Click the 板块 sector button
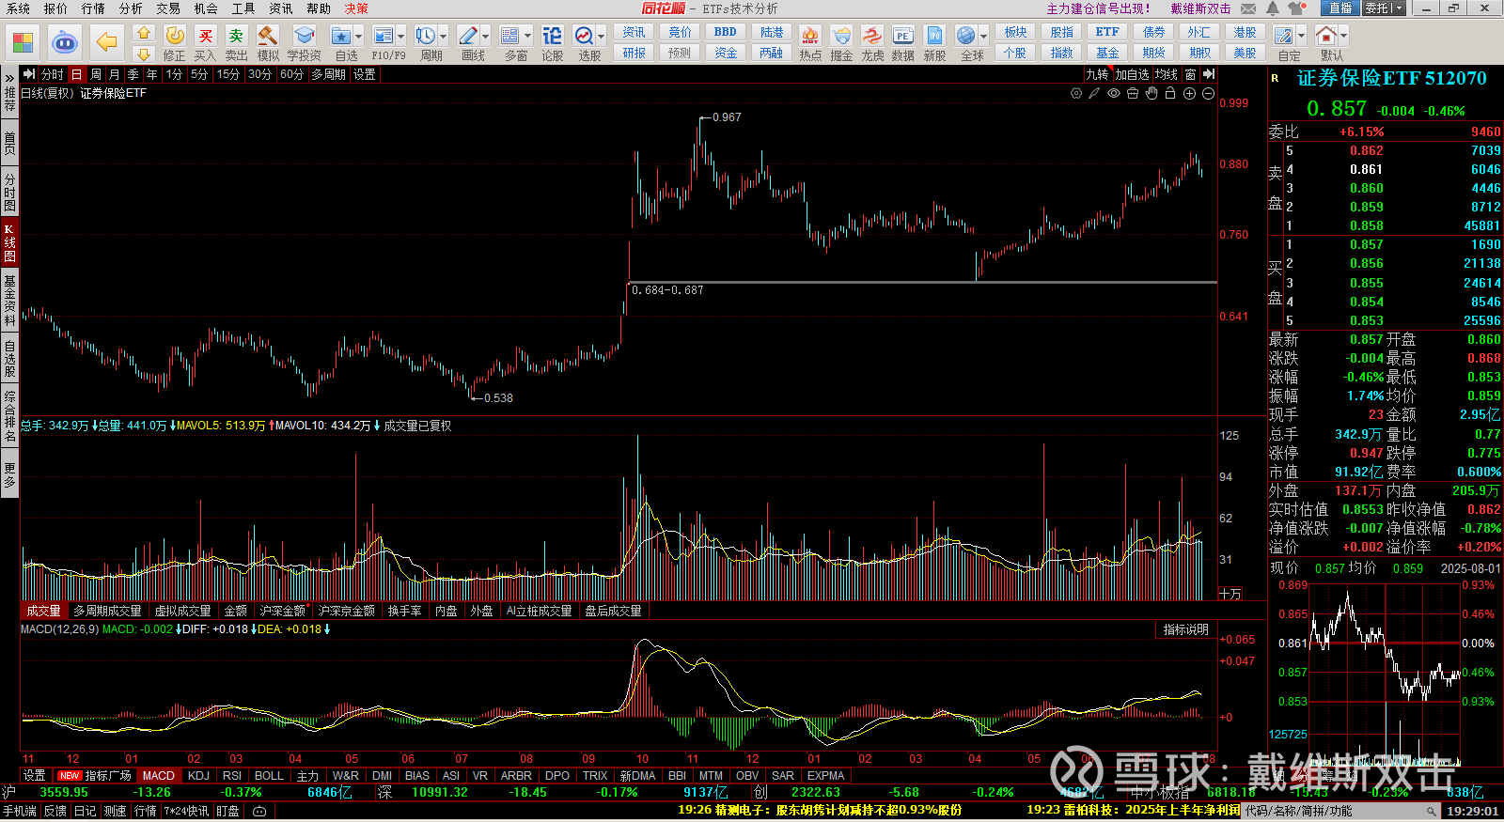1504x822 pixels. tap(1014, 32)
